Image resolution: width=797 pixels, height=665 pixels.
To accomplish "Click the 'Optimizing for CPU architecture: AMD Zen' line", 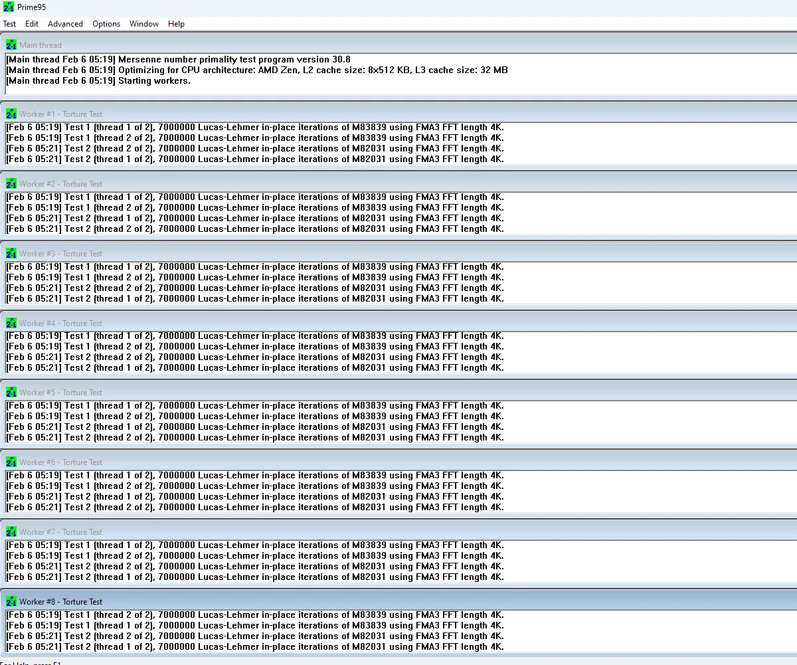I will click(x=256, y=70).
